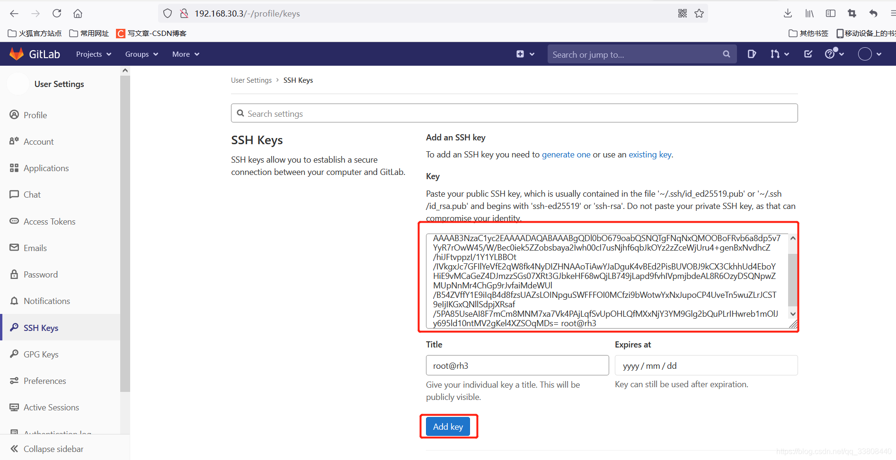Reload the page with the refresh icon

coord(57,13)
